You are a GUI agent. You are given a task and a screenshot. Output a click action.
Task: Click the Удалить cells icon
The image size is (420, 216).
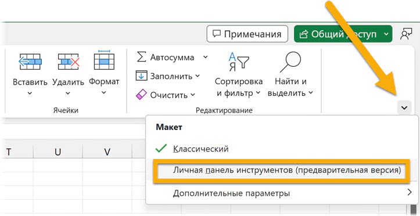pos(69,62)
